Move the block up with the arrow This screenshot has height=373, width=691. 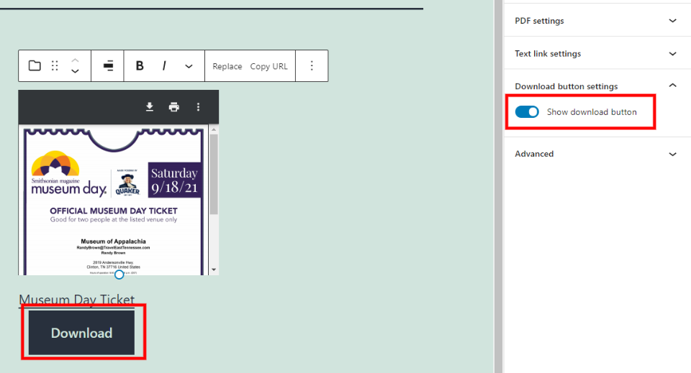pos(76,60)
